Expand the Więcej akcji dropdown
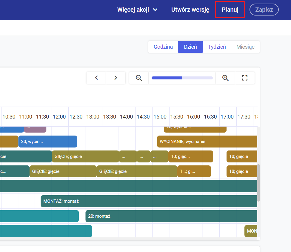The image size is (291, 252). click(x=137, y=10)
